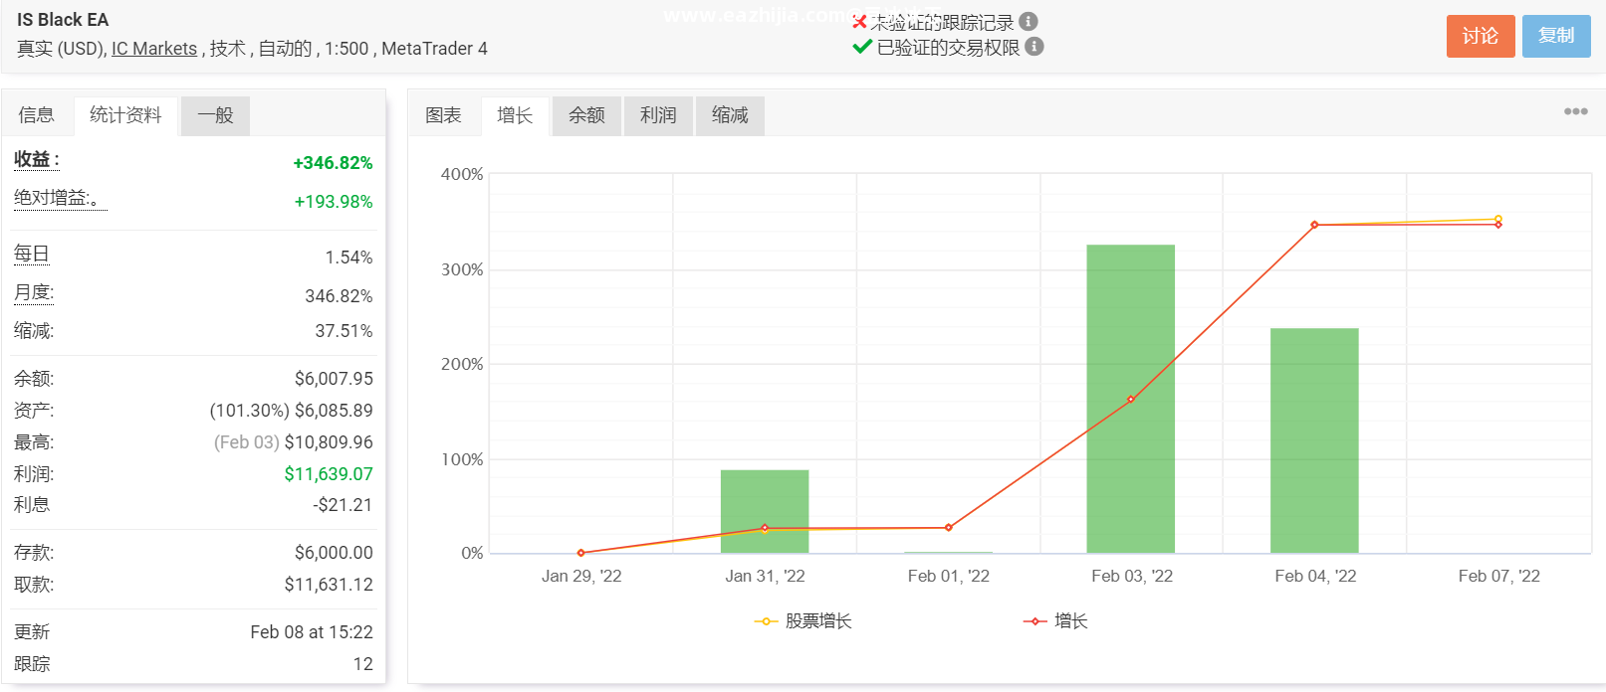Click the 收益 label in statistics
This screenshot has height=692, width=1606.
click(36, 160)
